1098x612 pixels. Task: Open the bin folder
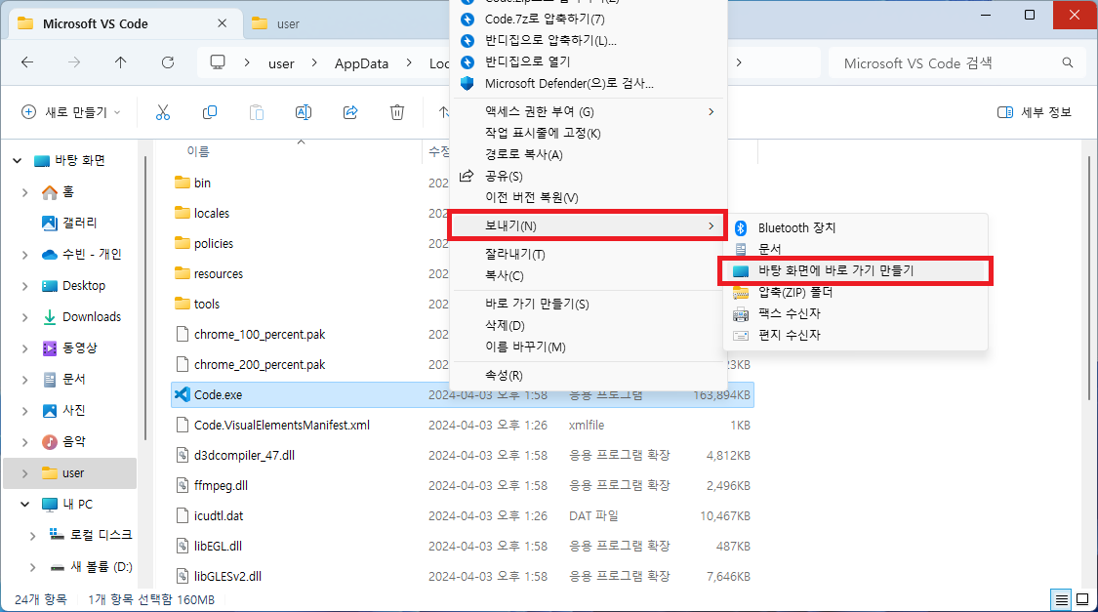pos(202,183)
